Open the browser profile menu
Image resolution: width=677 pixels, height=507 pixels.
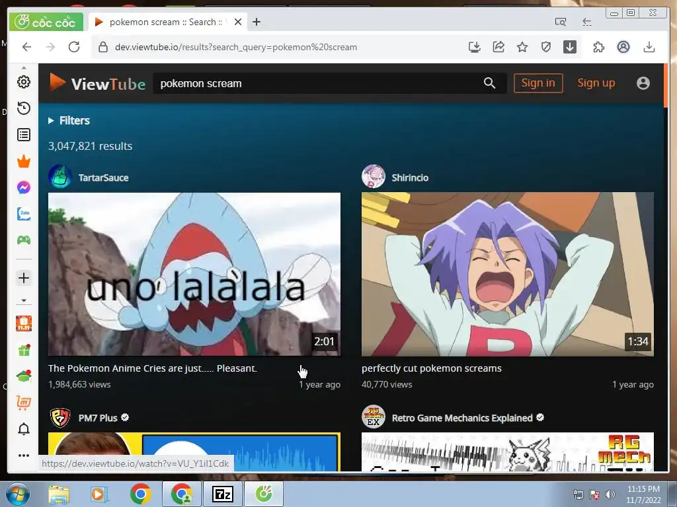pos(623,47)
